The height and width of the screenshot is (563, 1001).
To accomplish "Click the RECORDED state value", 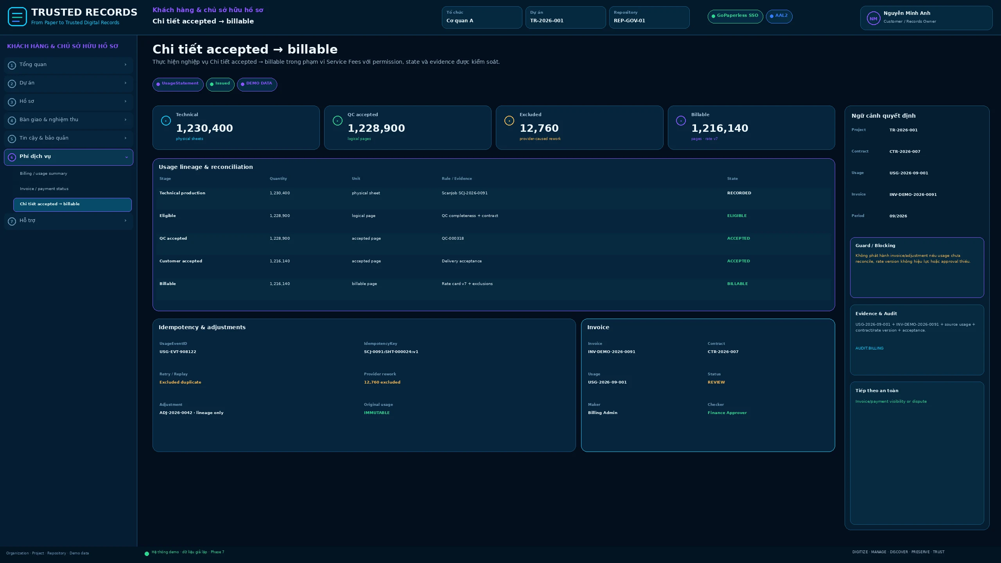I will 739,193.
